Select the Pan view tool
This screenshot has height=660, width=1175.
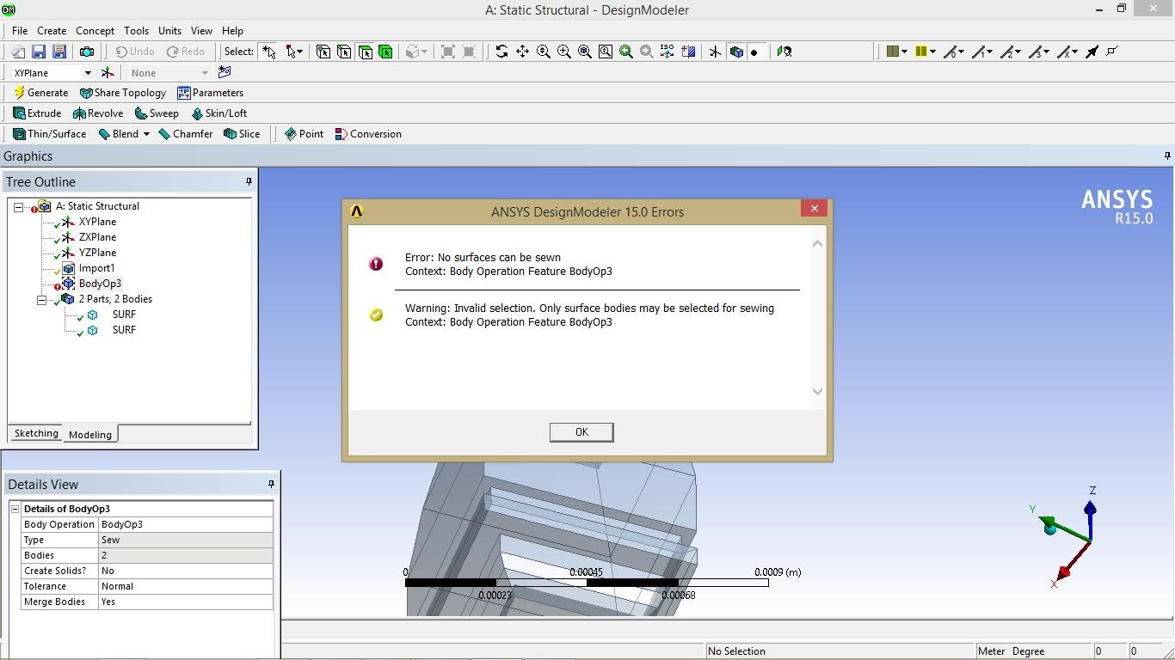522,52
